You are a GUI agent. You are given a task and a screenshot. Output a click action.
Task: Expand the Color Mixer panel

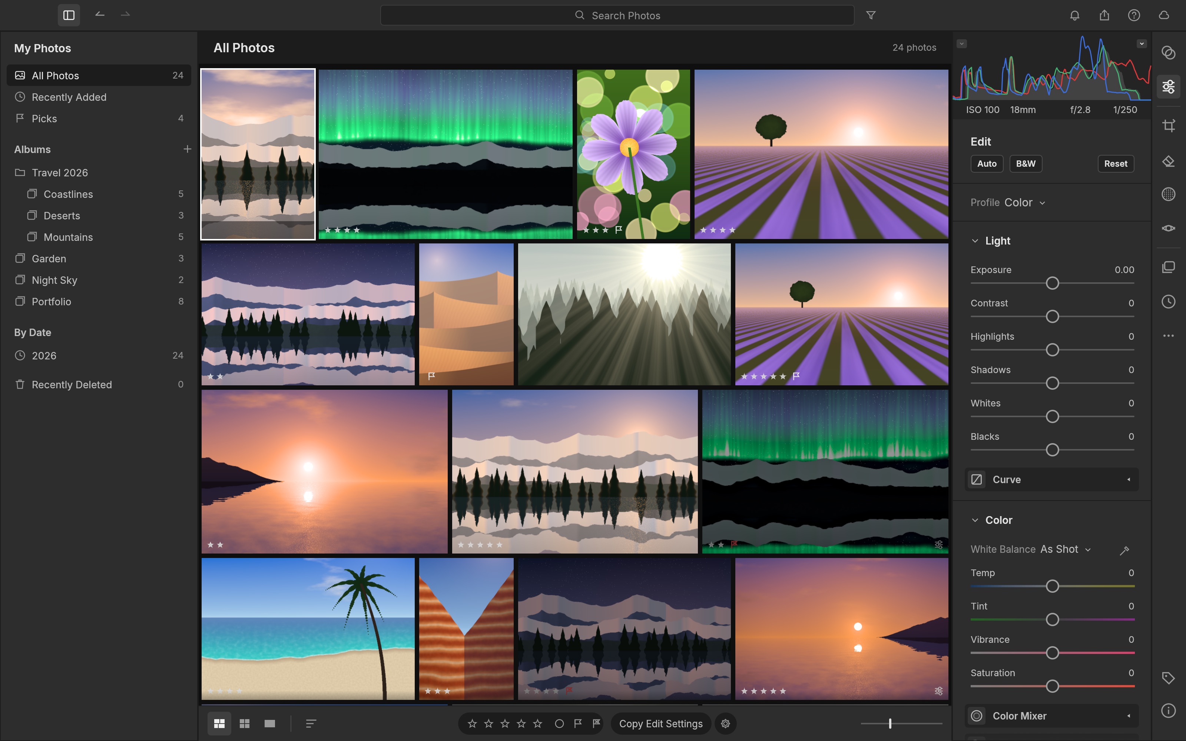[1052, 715]
